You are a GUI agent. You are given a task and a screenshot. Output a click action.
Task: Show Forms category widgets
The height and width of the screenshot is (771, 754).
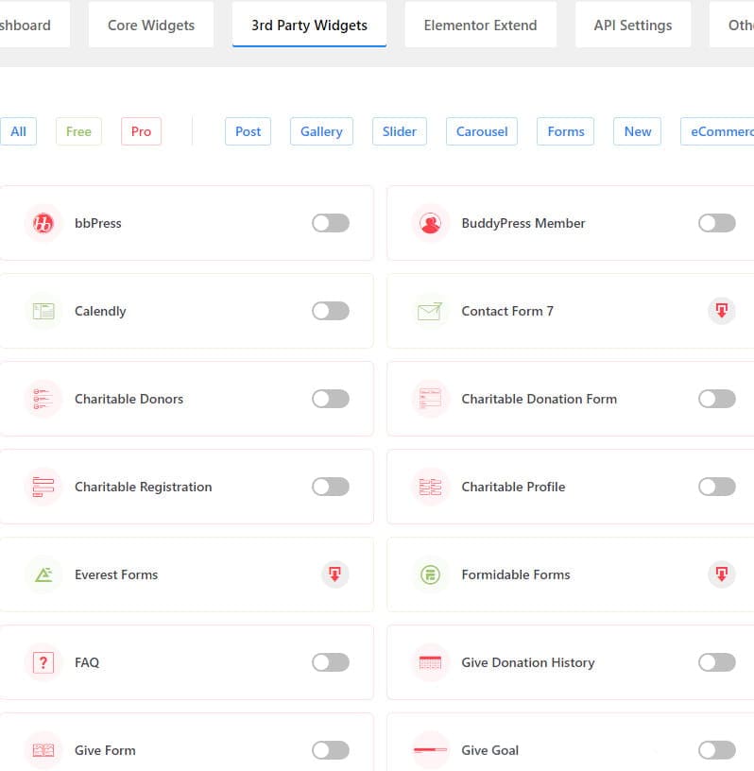point(566,131)
